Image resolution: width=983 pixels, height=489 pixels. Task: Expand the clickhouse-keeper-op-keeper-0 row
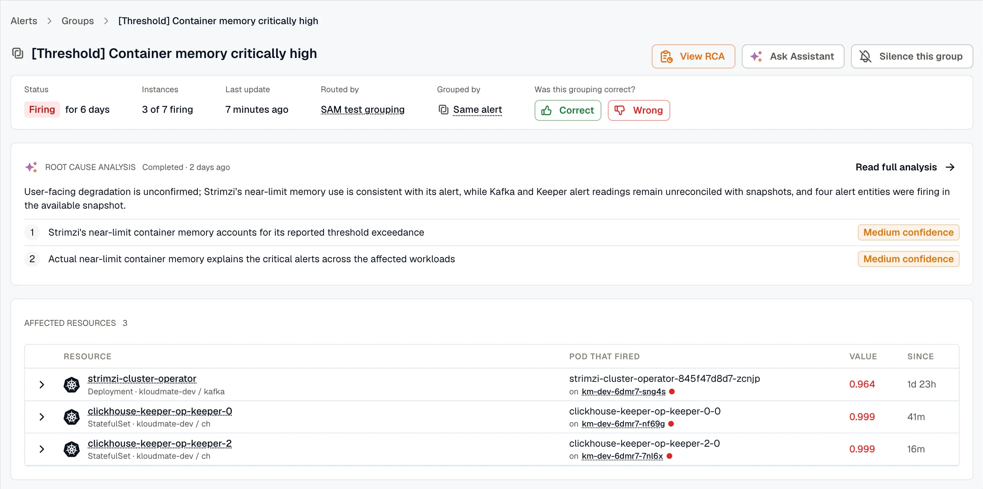coord(41,417)
